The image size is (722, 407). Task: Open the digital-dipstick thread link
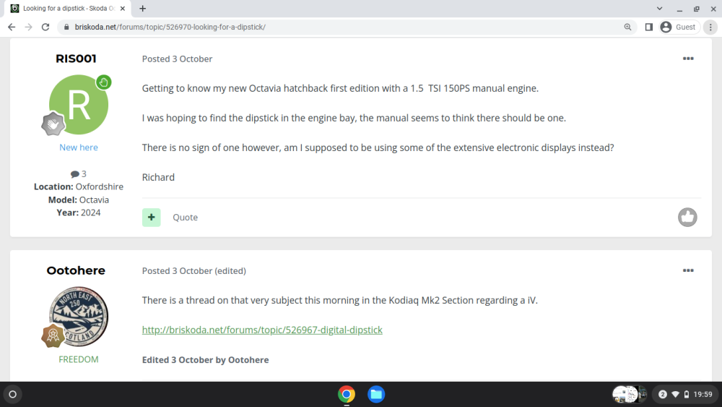[262, 330]
